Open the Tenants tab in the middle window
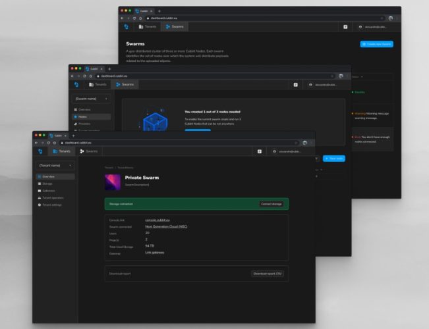The height and width of the screenshot is (329, 429). click(98, 85)
